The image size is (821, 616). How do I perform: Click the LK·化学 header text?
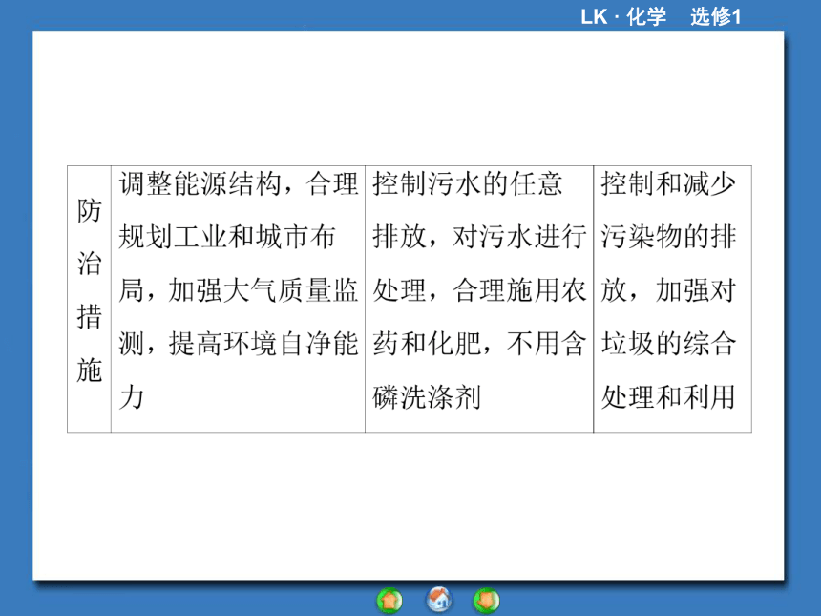623,17
